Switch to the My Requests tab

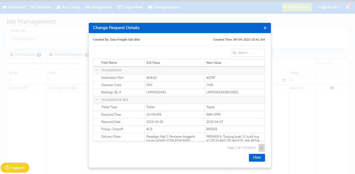point(25,55)
